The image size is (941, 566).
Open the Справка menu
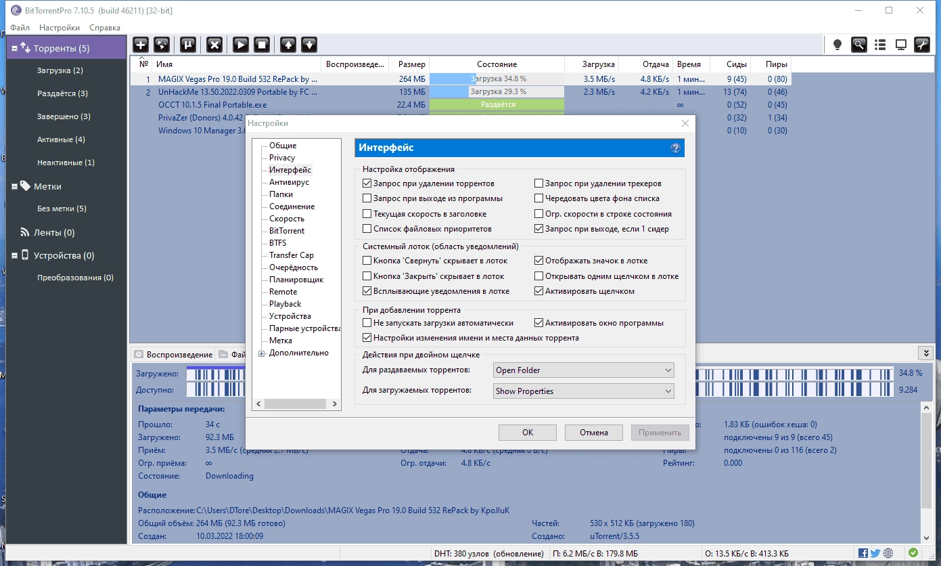tap(105, 28)
